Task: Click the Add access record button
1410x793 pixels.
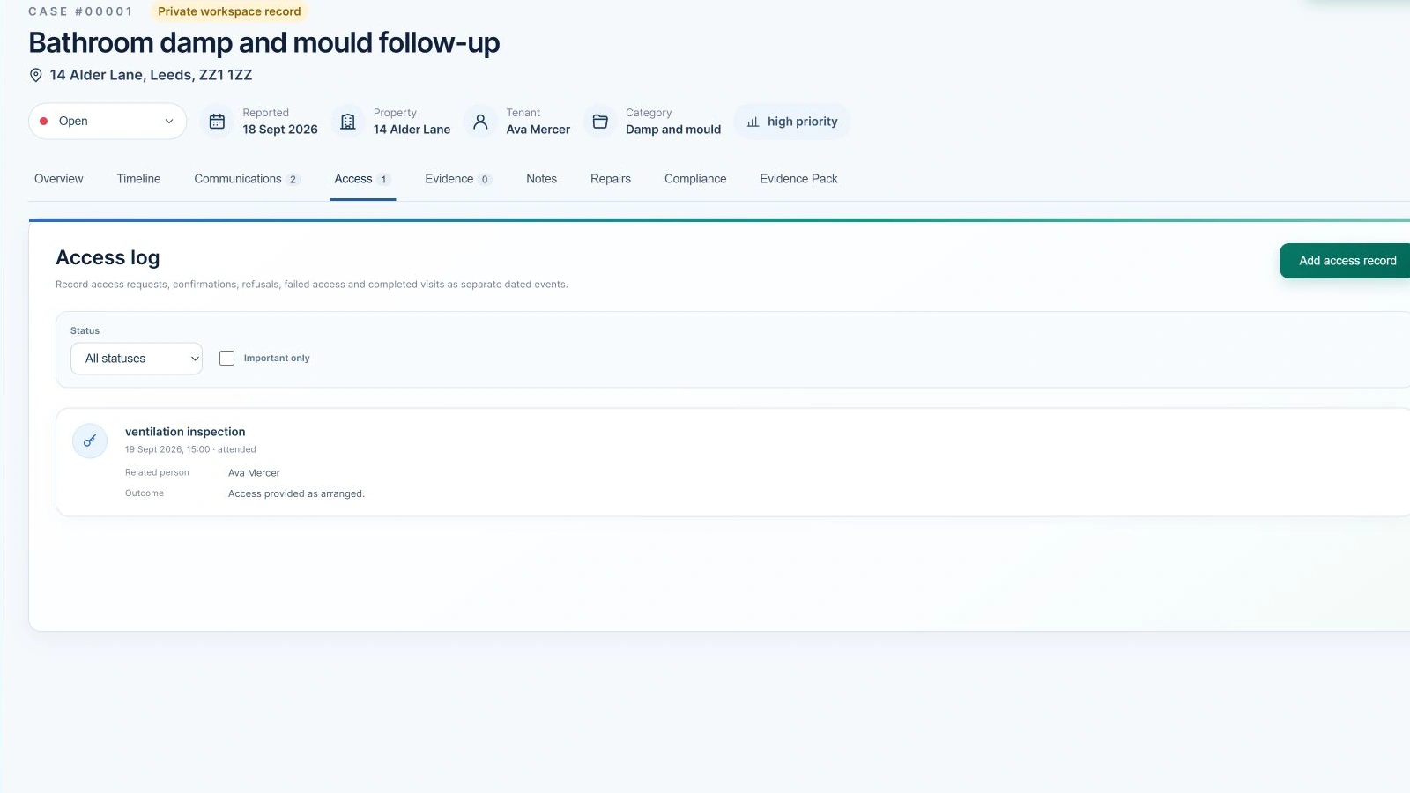Action: tap(1347, 261)
